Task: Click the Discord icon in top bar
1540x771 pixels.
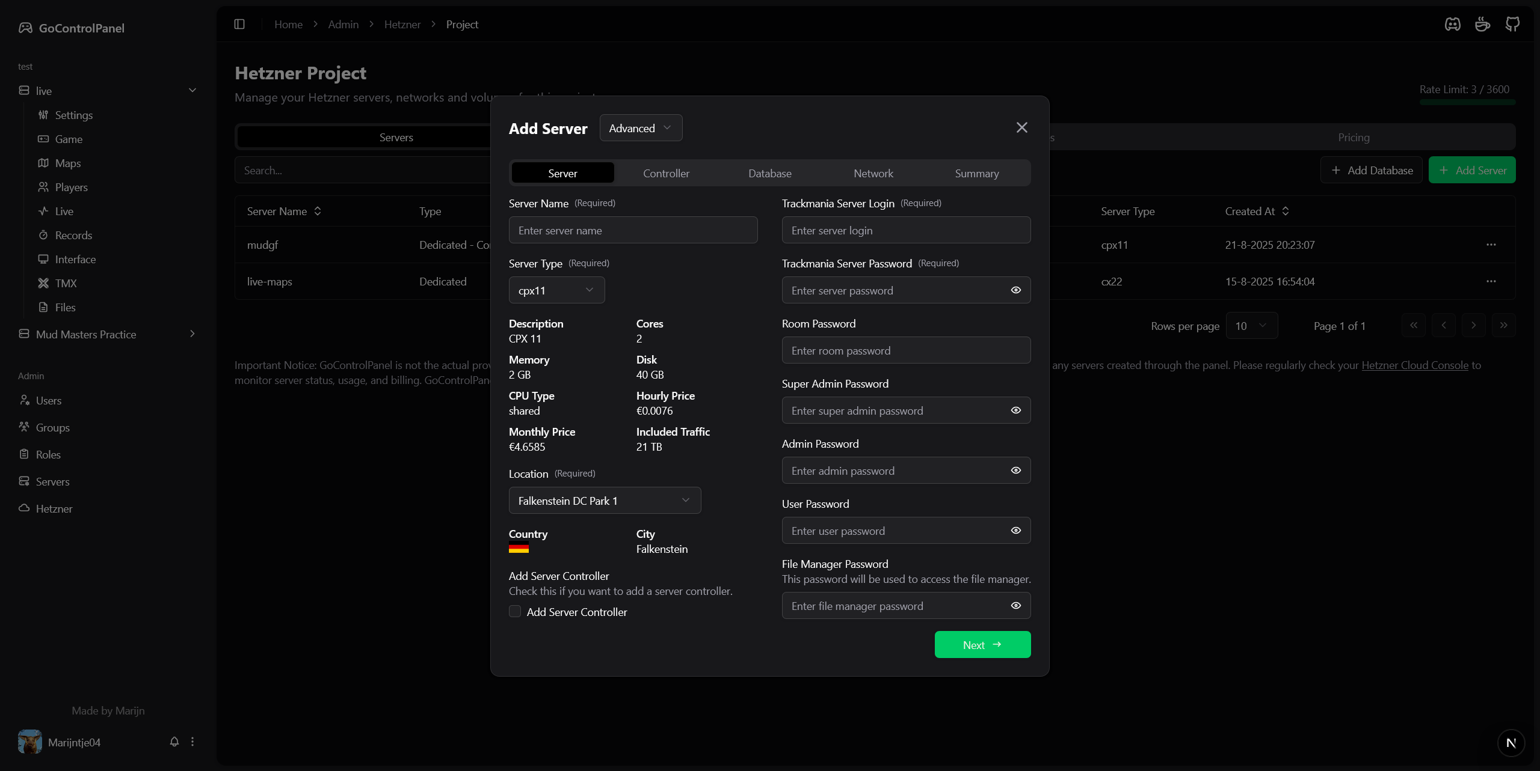Action: (1452, 24)
